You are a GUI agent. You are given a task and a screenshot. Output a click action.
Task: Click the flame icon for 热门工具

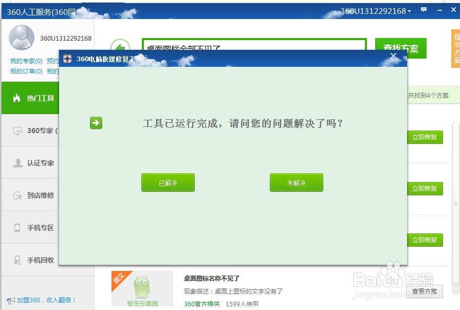17,98
